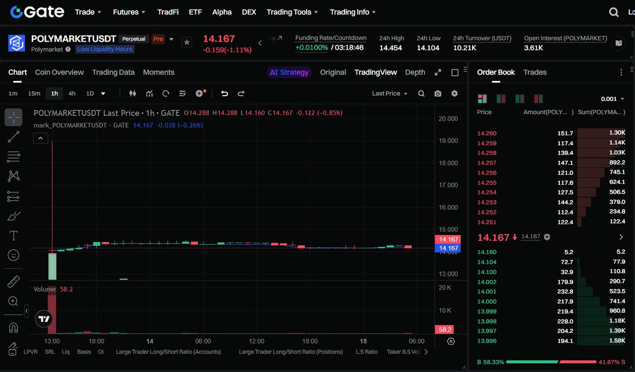Open the Fibonacci retracement tool
Image resolution: width=635 pixels, height=372 pixels.
click(14, 156)
